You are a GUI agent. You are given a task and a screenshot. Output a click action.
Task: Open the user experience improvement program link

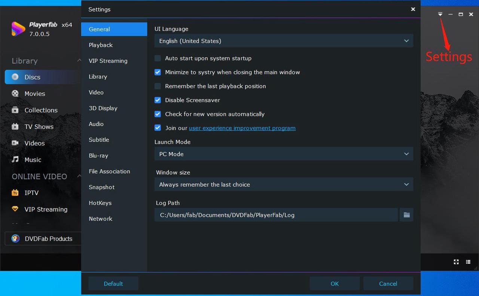[242, 128]
